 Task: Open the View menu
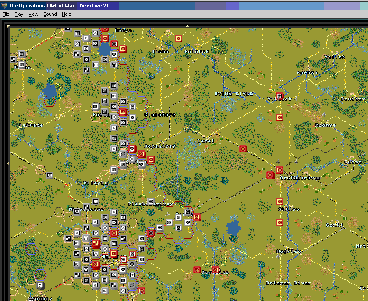click(33, 14)
